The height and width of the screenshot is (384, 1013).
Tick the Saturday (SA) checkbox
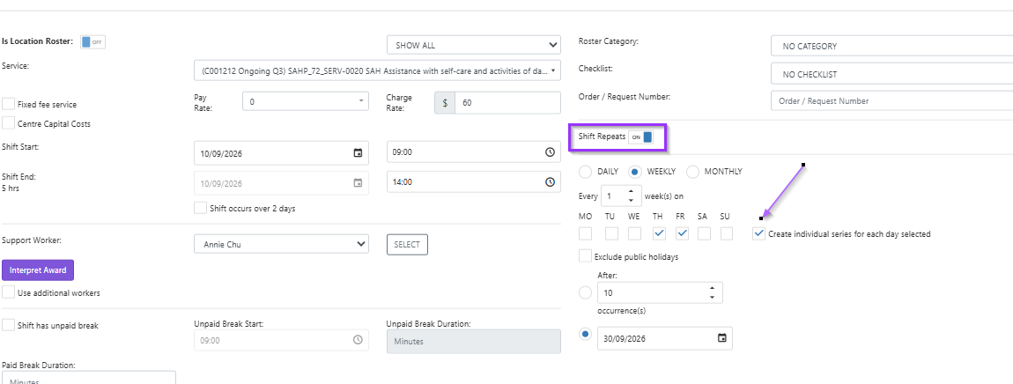point(705,233)
